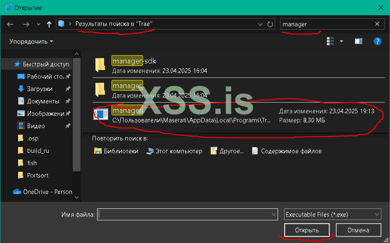The image size is (390, 243).
Task: Open recent locations dropdown chevron
Action: [38, 24]
